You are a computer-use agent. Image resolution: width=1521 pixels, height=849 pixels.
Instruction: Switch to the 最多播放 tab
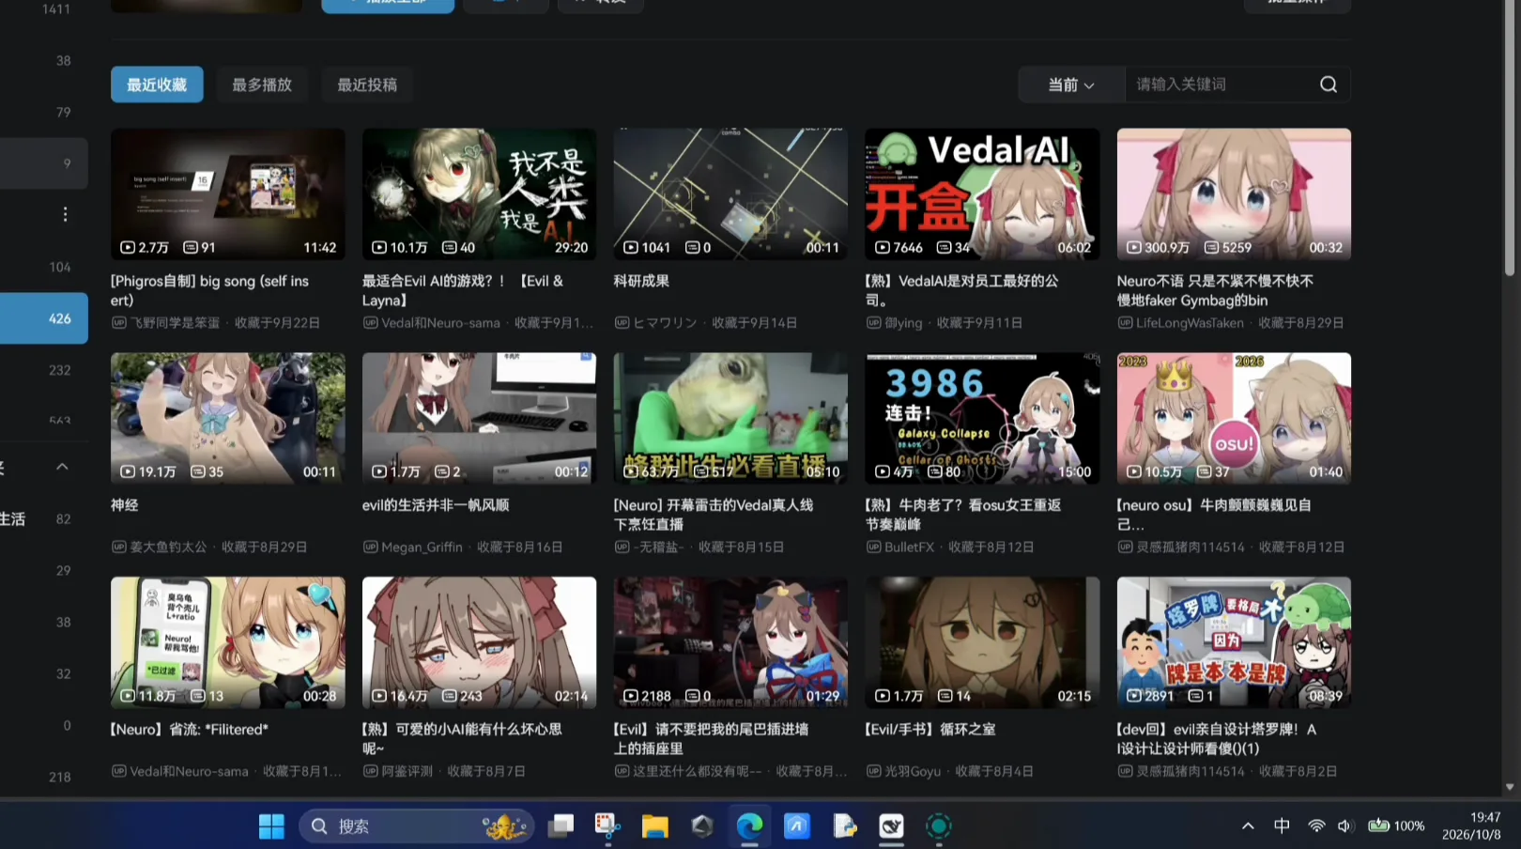262,85
